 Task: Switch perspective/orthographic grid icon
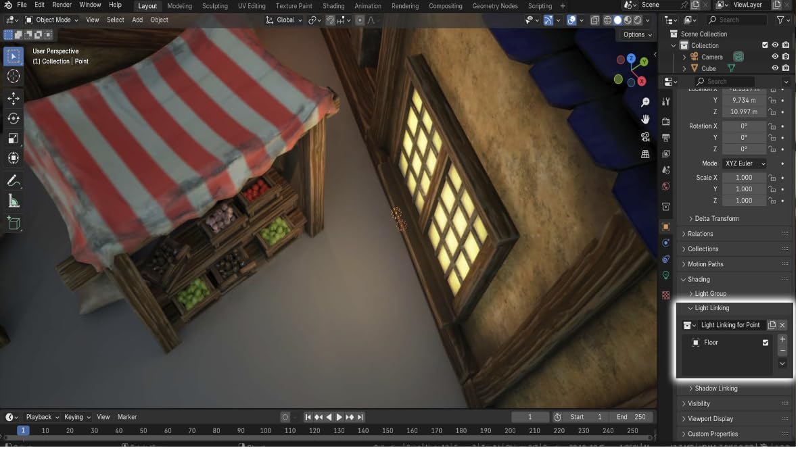click(x=647, y=155)
